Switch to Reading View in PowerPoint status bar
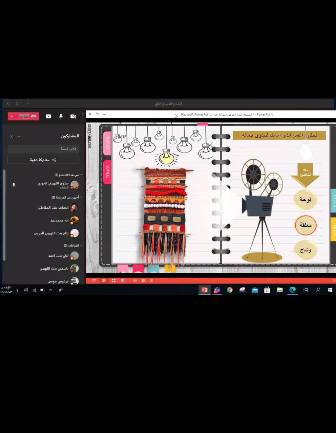Viewport: 336px width, 433px height. pos(104,280)
